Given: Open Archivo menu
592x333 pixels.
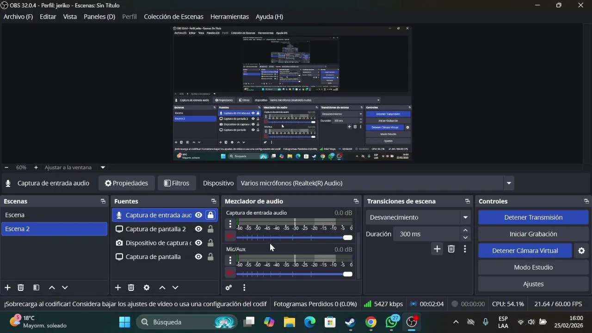Looking at the screenshot, I should pos(18,17).
